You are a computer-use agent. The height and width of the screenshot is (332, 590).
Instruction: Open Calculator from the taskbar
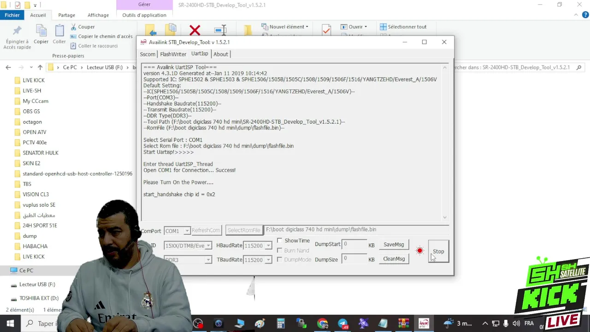pos(281,323)
